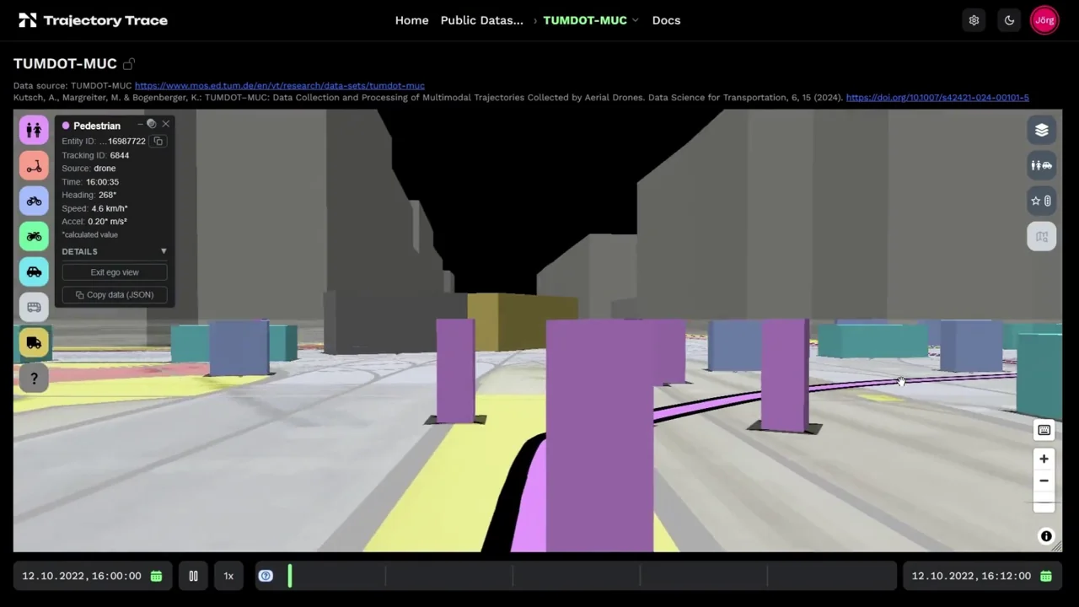Zoom in with the plus button
The image size is (1079, 607).
point(1044,459)
